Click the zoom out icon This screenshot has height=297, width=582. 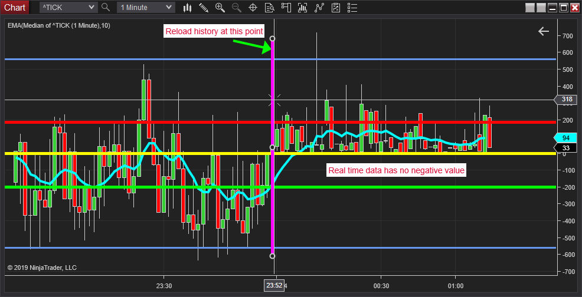click(237, 7)
